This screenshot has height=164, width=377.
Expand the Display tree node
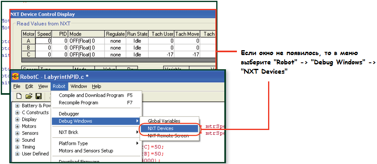[x=17, y=119]
